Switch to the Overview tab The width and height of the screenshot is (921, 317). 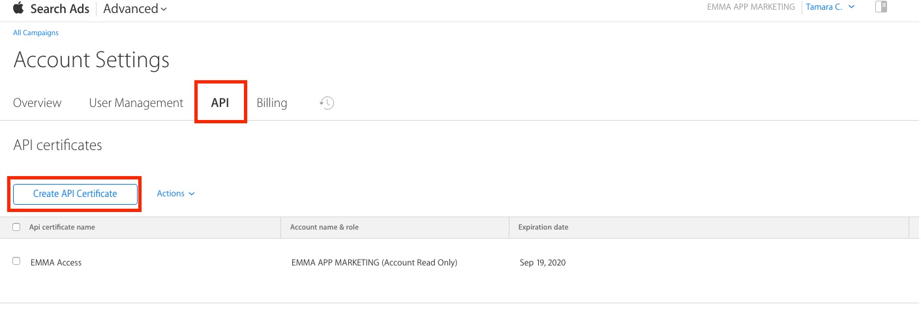coord(37,103)
